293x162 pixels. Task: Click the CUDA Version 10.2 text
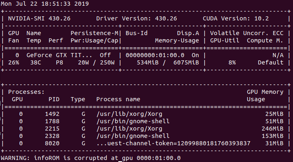(x=236, y=18)
